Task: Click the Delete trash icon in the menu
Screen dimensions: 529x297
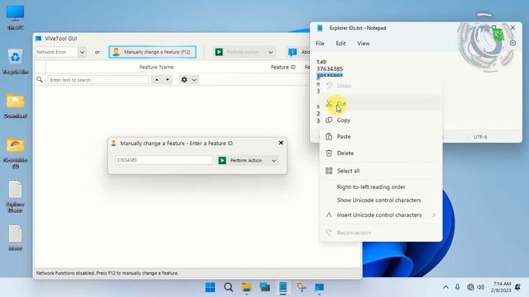Action: tap(329, 153)
